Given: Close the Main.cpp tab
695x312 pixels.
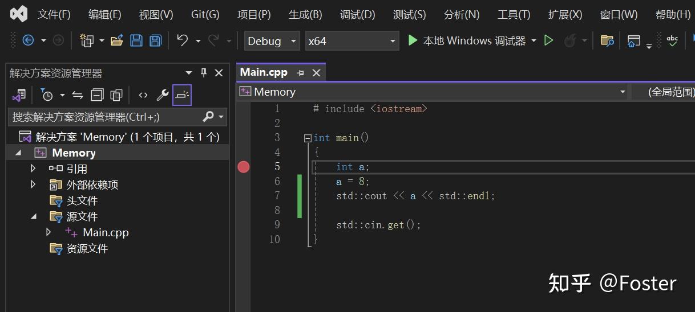Looking at the screenshot, I should 316,73.
